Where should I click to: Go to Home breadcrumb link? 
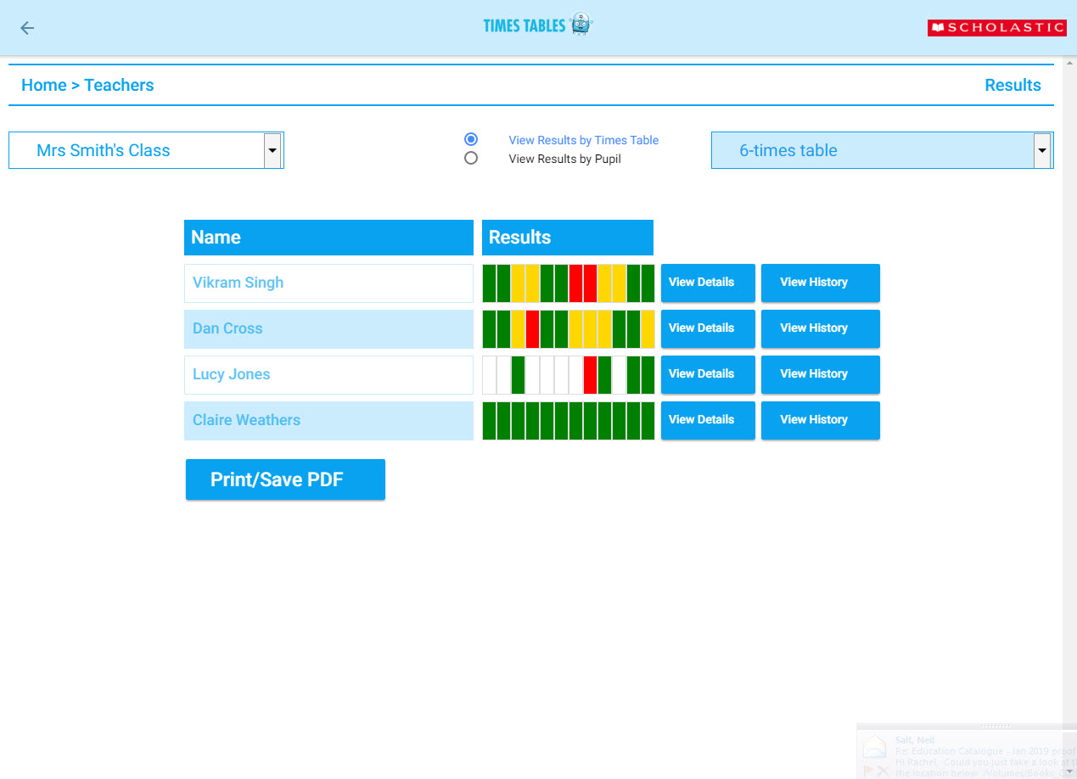(x=43, y=85)
